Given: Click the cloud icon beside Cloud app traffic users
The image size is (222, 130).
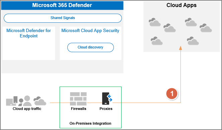Looking at the screenshot, I should tap(40, 101).
